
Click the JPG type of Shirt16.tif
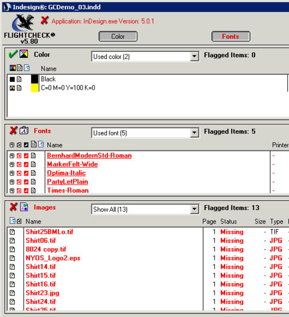(x=276, y=284)
